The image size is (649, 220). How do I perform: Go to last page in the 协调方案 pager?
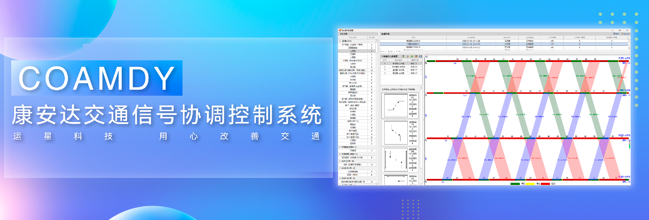(399, 52)
